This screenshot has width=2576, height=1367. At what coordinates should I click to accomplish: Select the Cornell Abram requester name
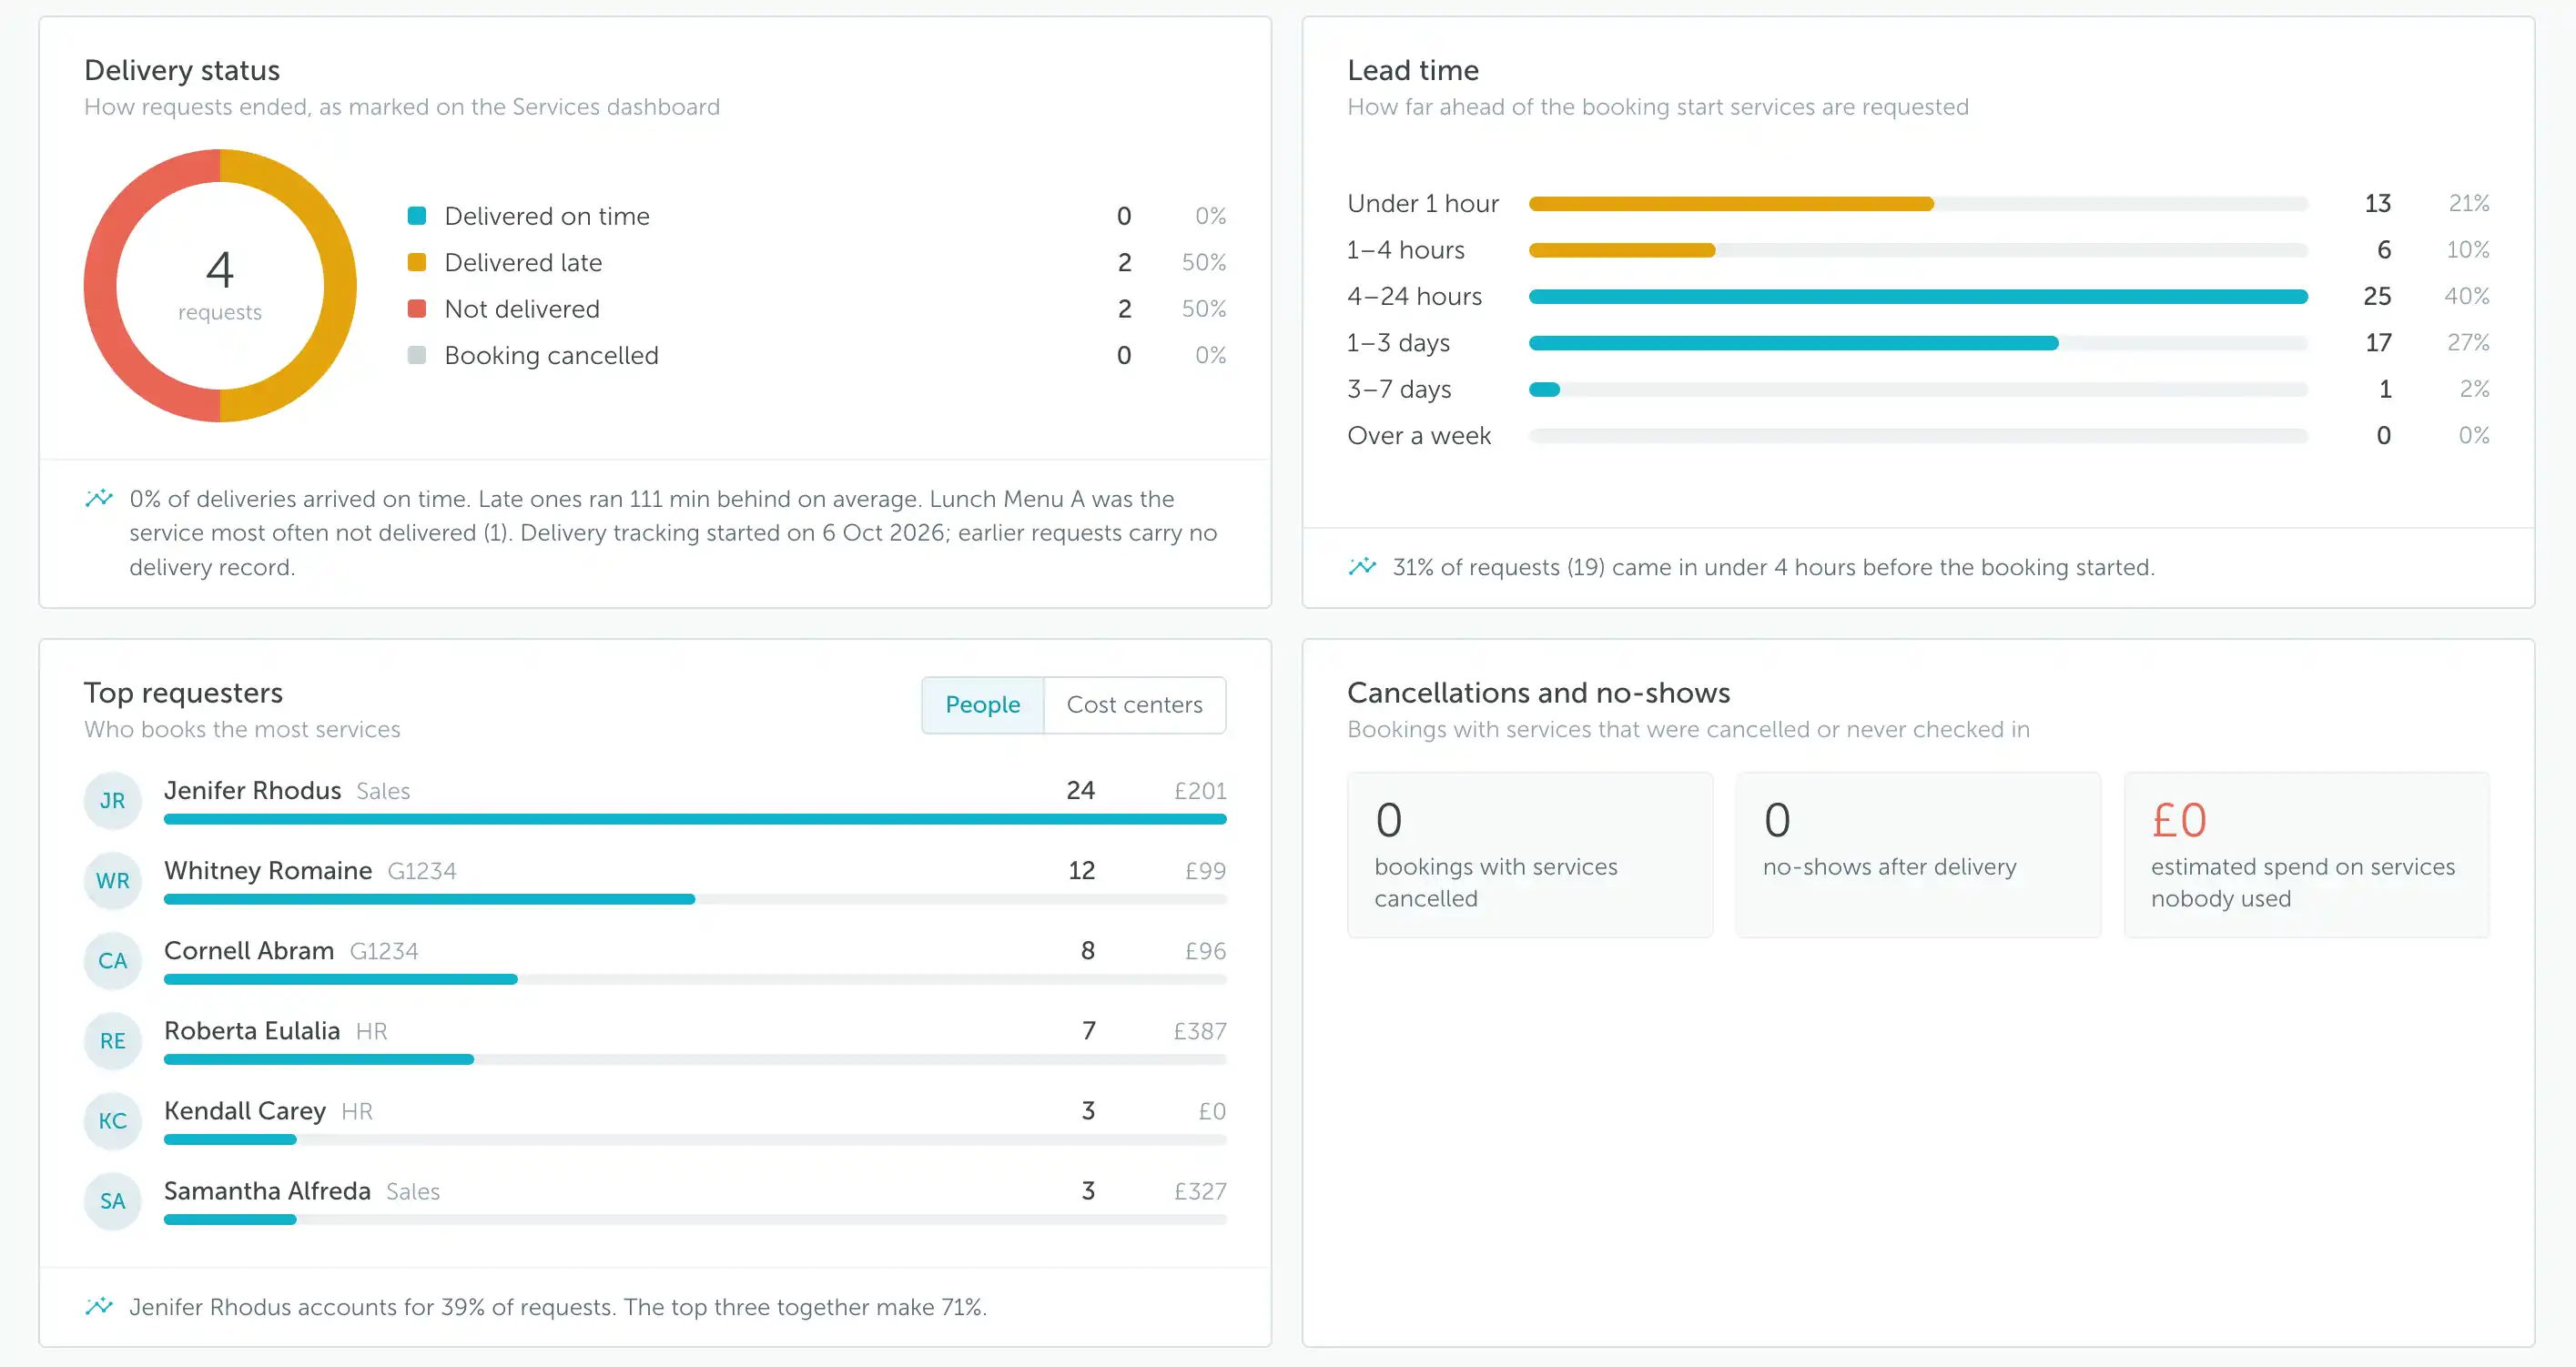click(x=249, y=950)
